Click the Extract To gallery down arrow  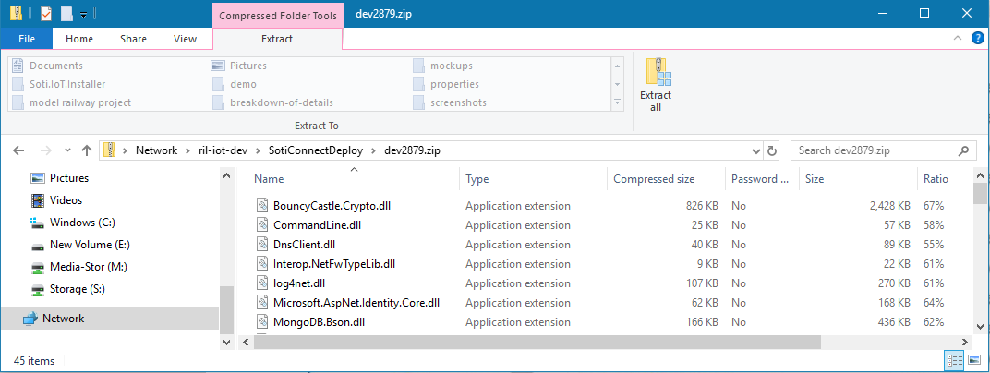click(x=618, y=84)
